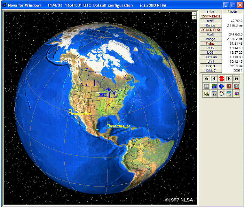Click the Range label under W5ACM
This screenshot has height=207, width=244.
tap(211, 39)
